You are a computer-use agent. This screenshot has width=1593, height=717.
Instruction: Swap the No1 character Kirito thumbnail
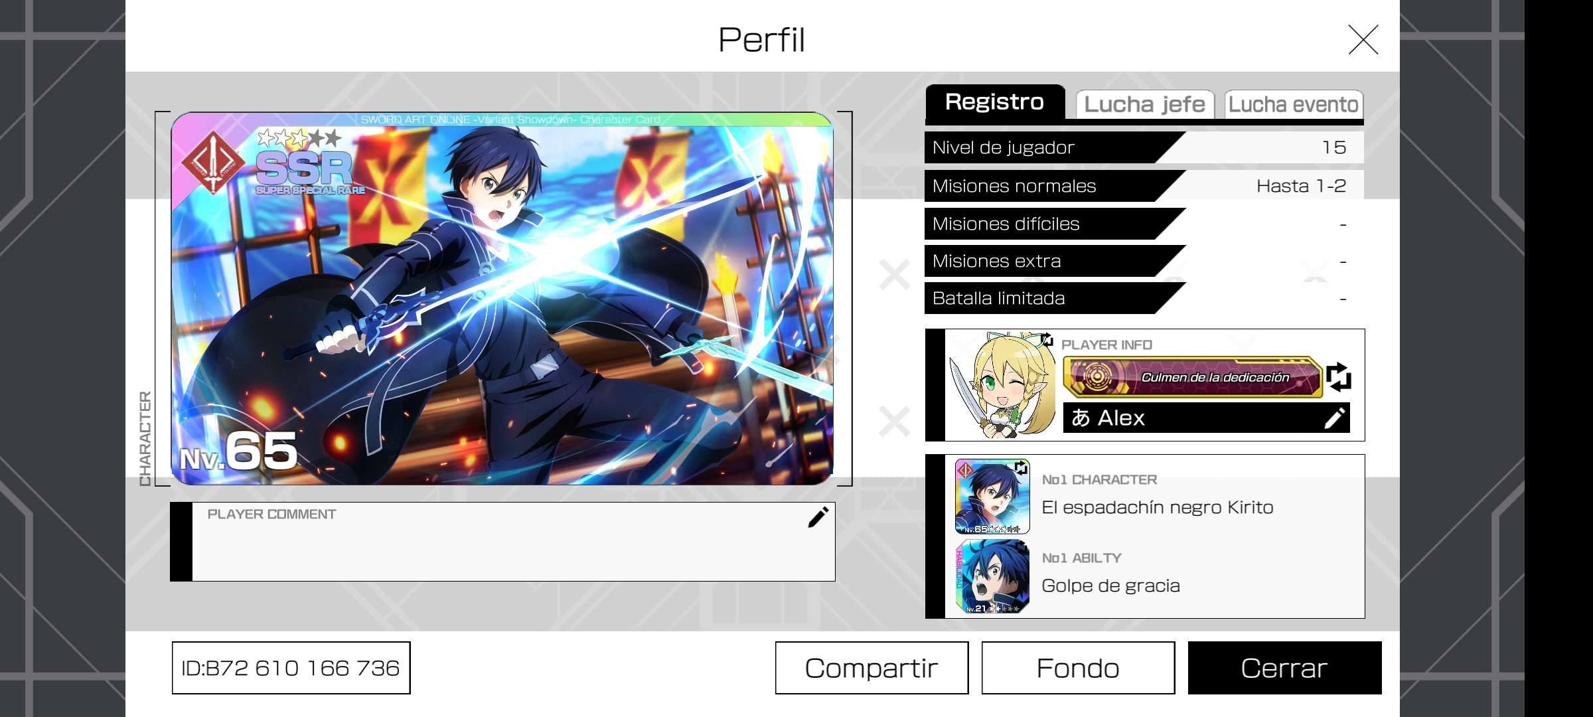tap(1021, 468)
